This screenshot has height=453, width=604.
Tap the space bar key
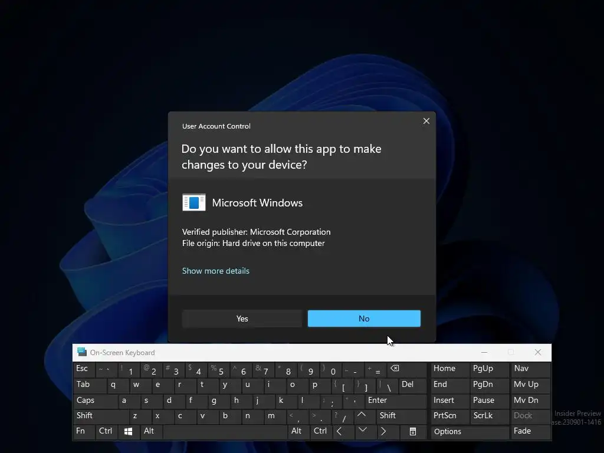[225, 431]
